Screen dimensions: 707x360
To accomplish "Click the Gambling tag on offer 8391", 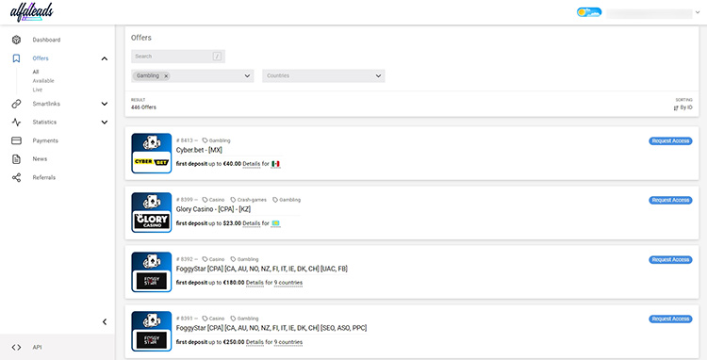I will 244,319.
